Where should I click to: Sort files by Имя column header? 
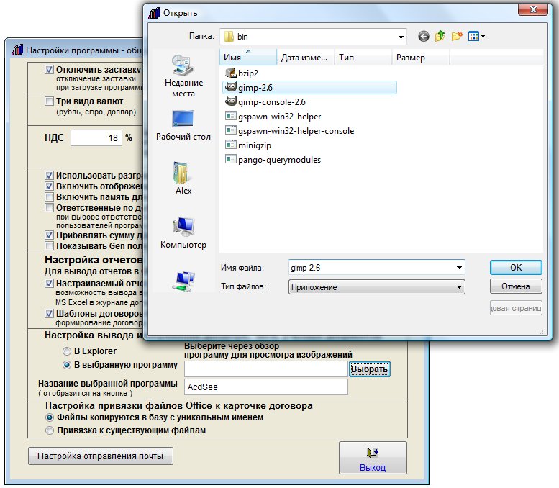pyautogui.click(x=248, y=58)
